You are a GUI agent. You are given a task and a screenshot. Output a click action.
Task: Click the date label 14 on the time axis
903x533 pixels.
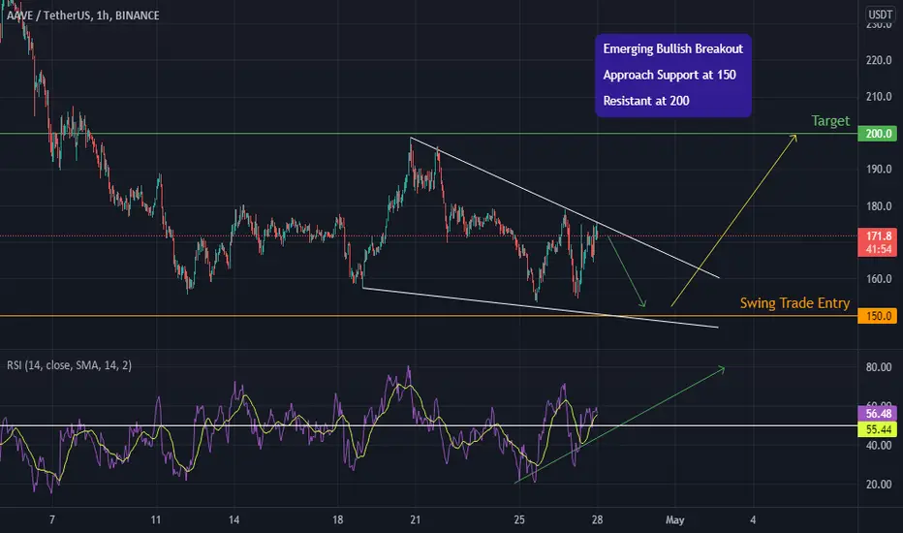pyautogui.click(x=234, y=519)
